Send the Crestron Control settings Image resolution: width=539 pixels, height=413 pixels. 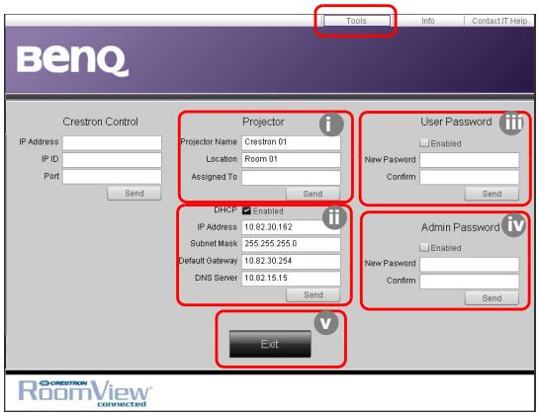click(x=135, y=194)
